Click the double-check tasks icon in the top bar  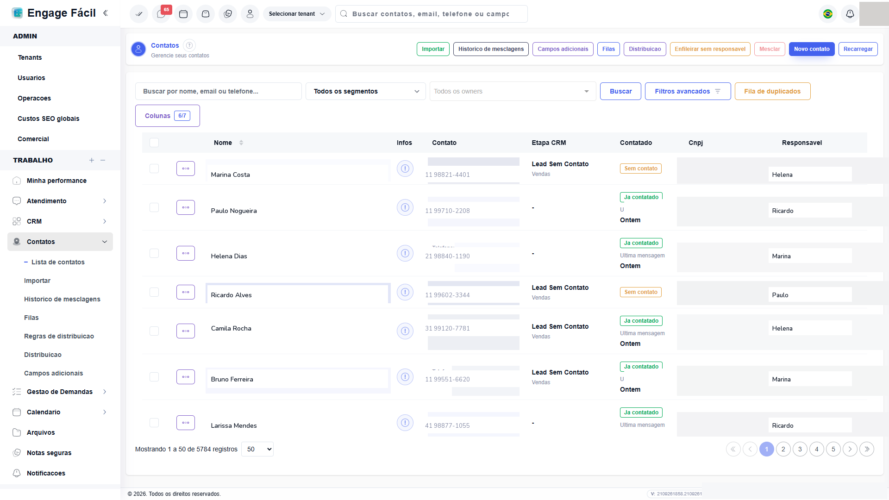[x=139, y=14]
